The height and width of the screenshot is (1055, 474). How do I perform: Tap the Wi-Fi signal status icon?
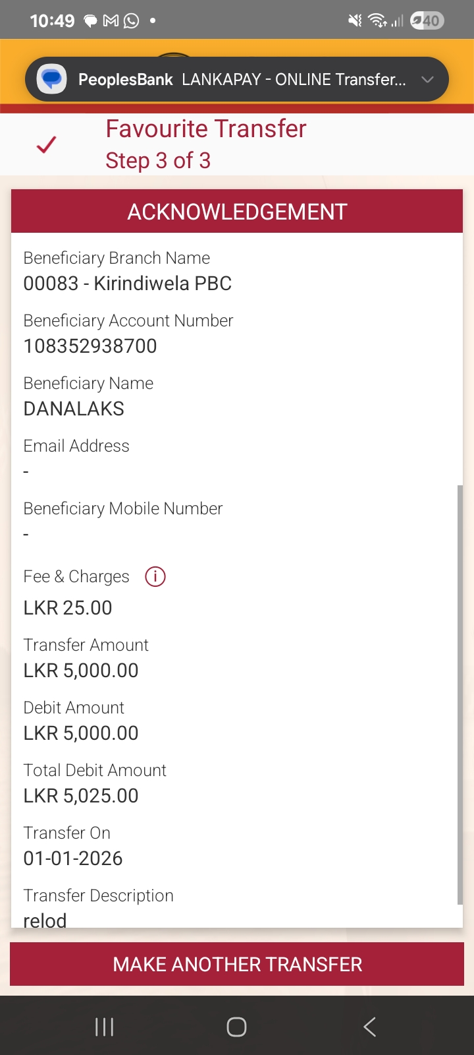(x=377, y=21)
